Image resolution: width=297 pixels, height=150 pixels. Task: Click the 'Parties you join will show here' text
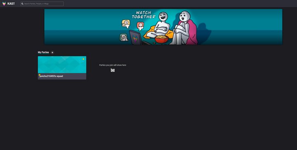(113, 65)
